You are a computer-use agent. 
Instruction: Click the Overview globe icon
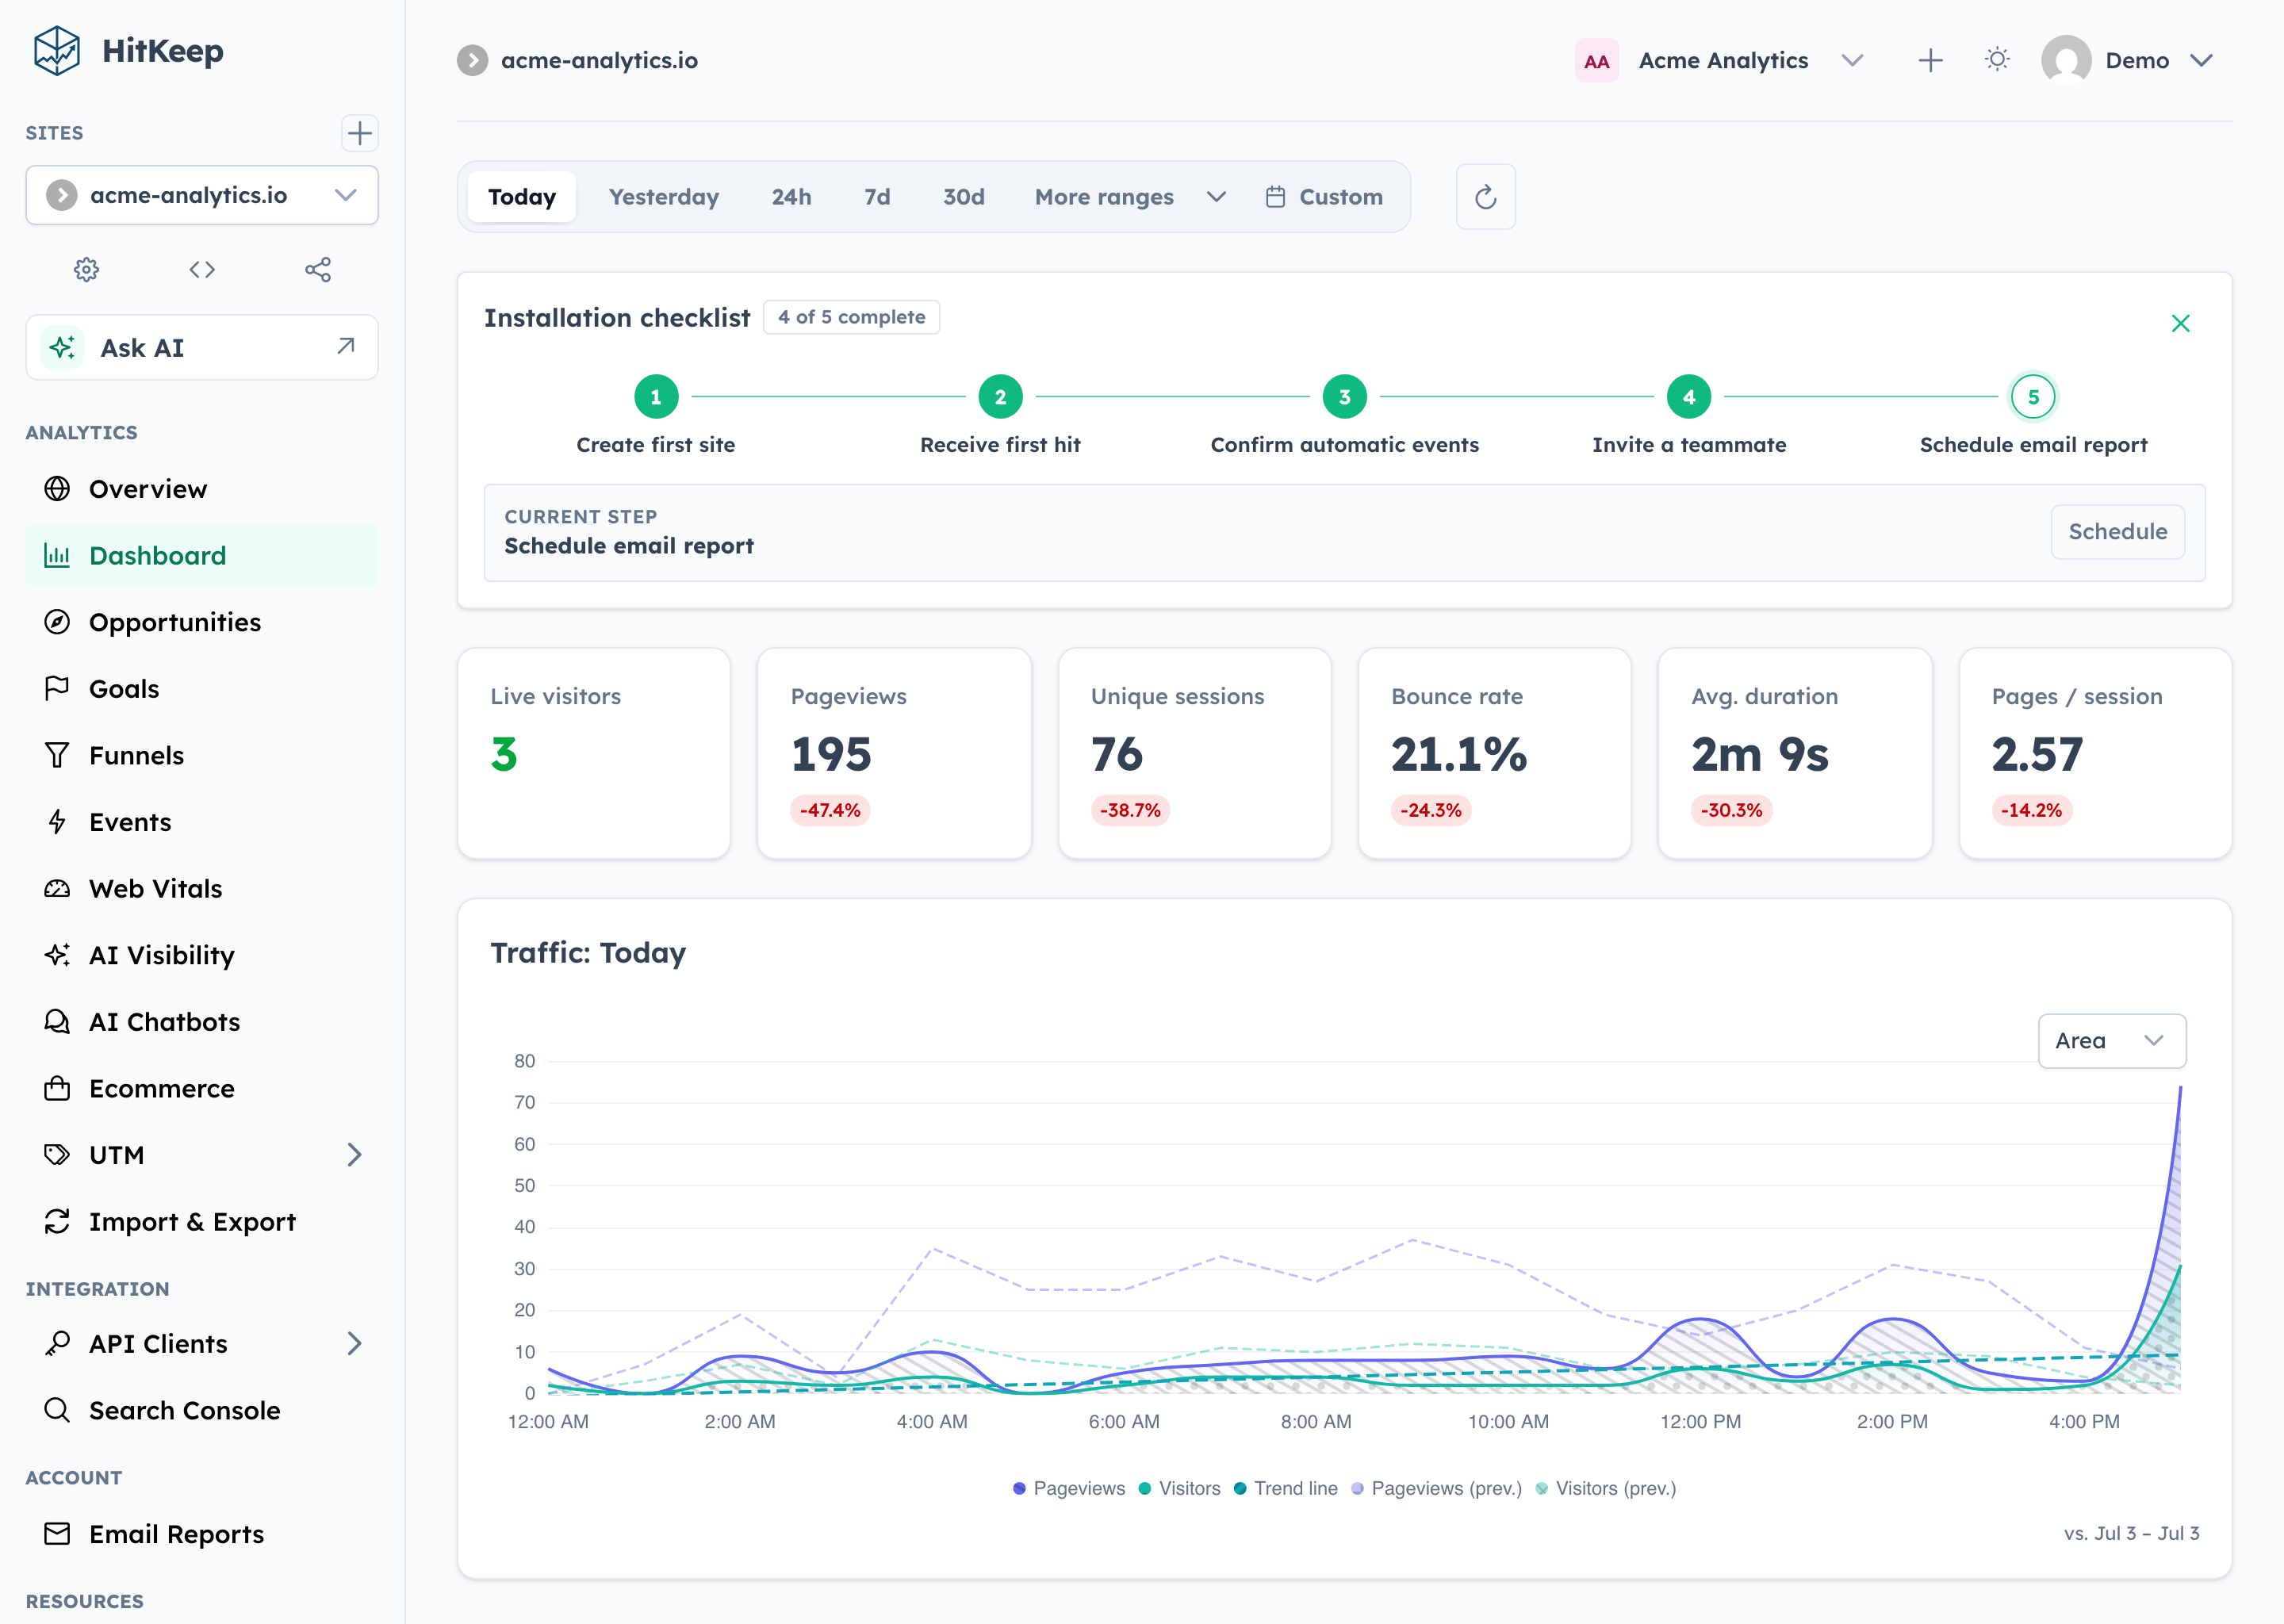pos(57,489)
